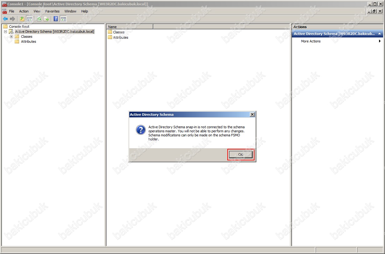Restore the inner MDI child window

374,11
